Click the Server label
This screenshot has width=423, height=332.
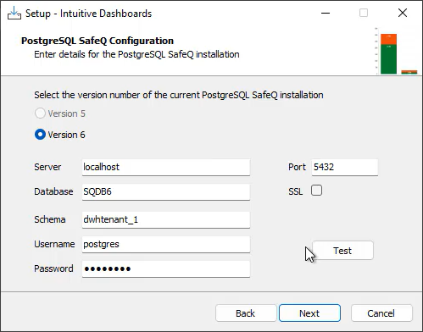(x=47, y=167)
